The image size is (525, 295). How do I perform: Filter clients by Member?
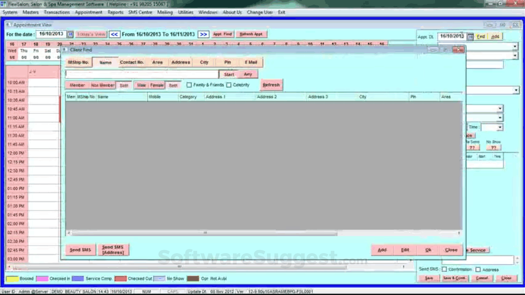coord(77,85)
